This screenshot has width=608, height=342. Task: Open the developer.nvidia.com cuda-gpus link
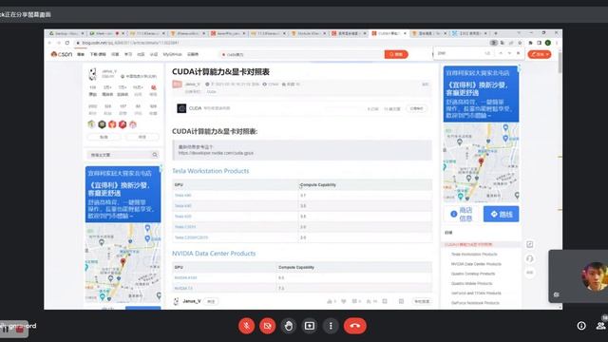[216, 153]
